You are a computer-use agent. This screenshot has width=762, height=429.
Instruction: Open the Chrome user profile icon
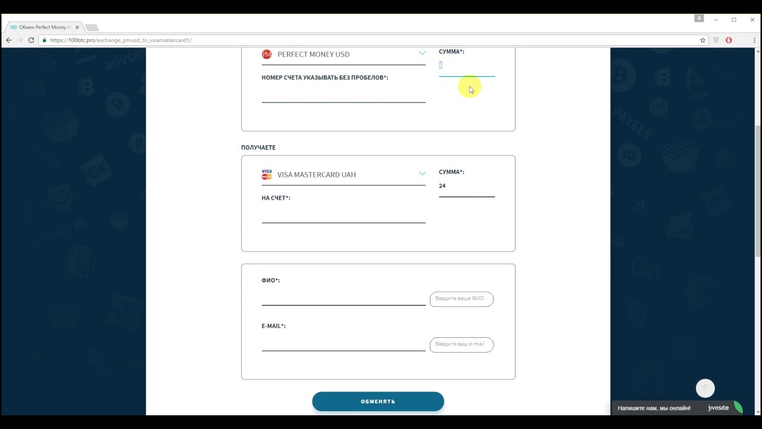pyautogui.click(x=699, y=19)
